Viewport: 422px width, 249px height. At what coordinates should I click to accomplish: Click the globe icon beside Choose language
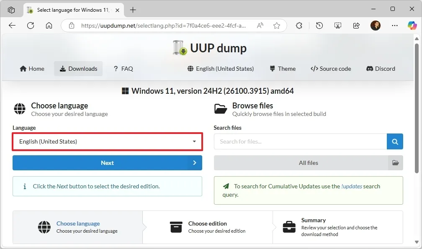point(20,109)
